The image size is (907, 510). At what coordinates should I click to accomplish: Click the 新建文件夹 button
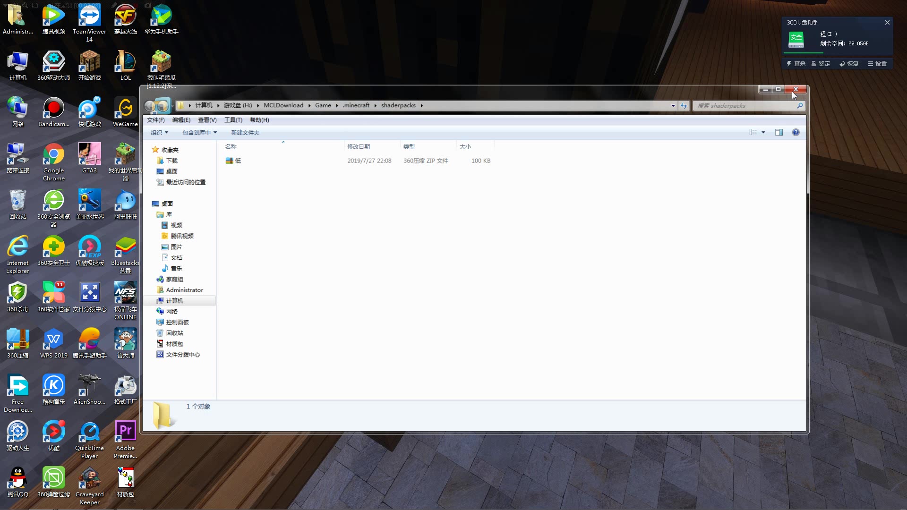click(x=245, y=132)
